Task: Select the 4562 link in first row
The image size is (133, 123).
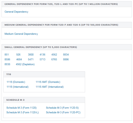Action: [x=54, y=55]
